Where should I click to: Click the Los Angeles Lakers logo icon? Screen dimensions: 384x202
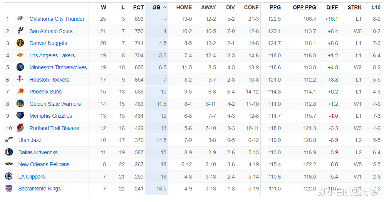coord(20,55)
